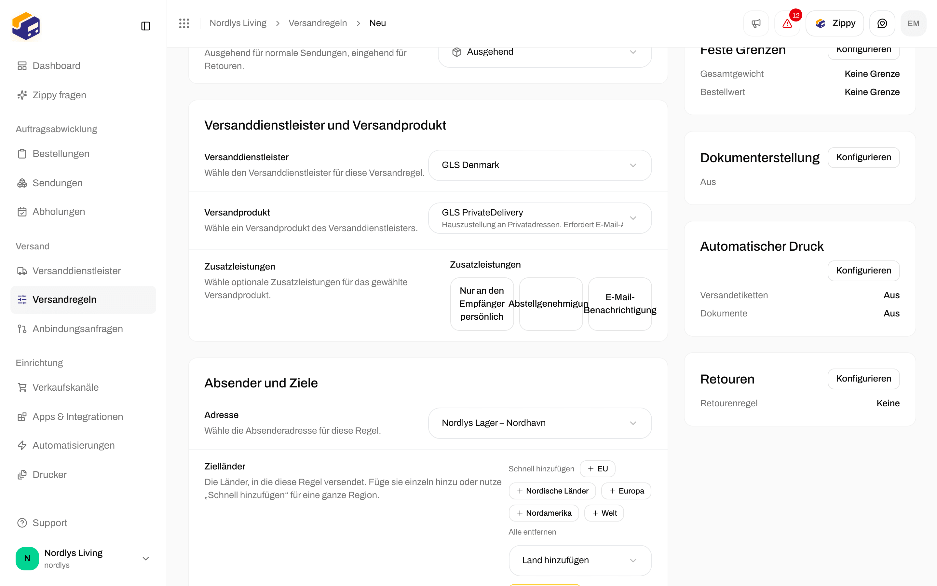Image resolution: width=937 pixels, height=586 pixels.
Task: Toggle the E-Mail-Benachrichtigung service option
Action: (620, 304)
